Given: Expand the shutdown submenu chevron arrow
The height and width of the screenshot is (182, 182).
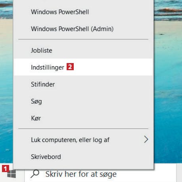Looking at the screenshot, I should pyautogui.click(x=146, y=139).
